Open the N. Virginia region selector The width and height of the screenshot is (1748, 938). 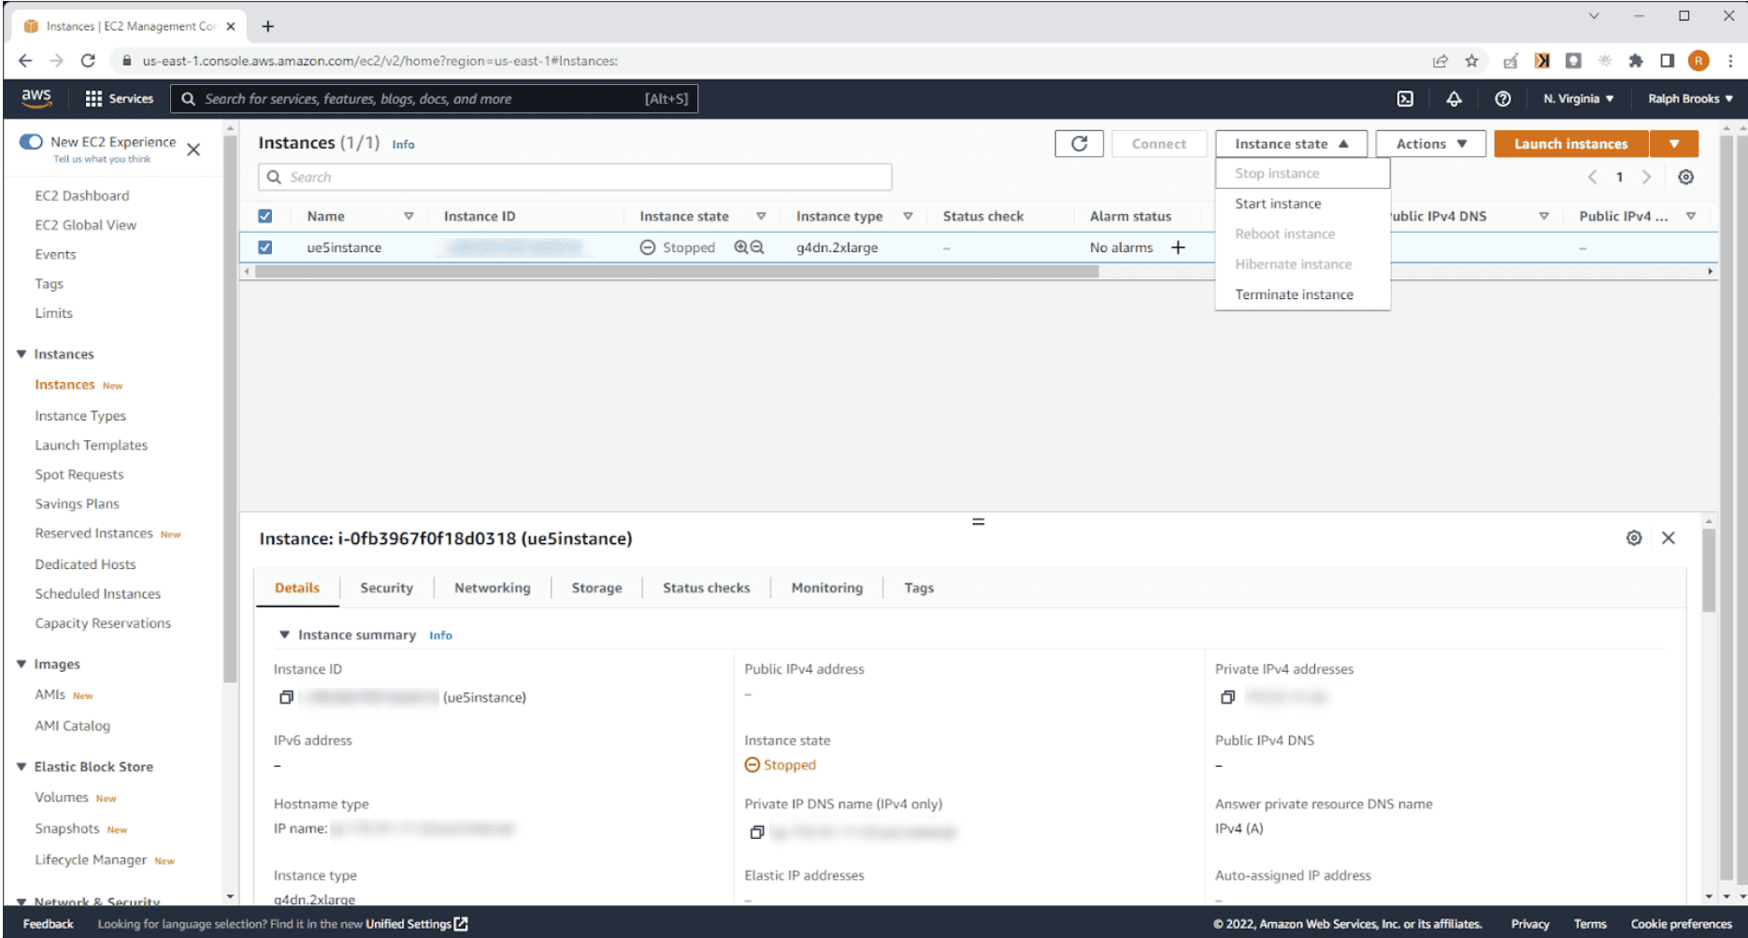click(1578, 98)
